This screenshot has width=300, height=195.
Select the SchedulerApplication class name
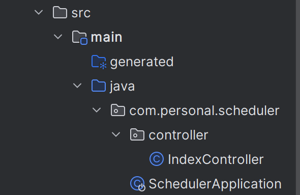coord(215,184)
